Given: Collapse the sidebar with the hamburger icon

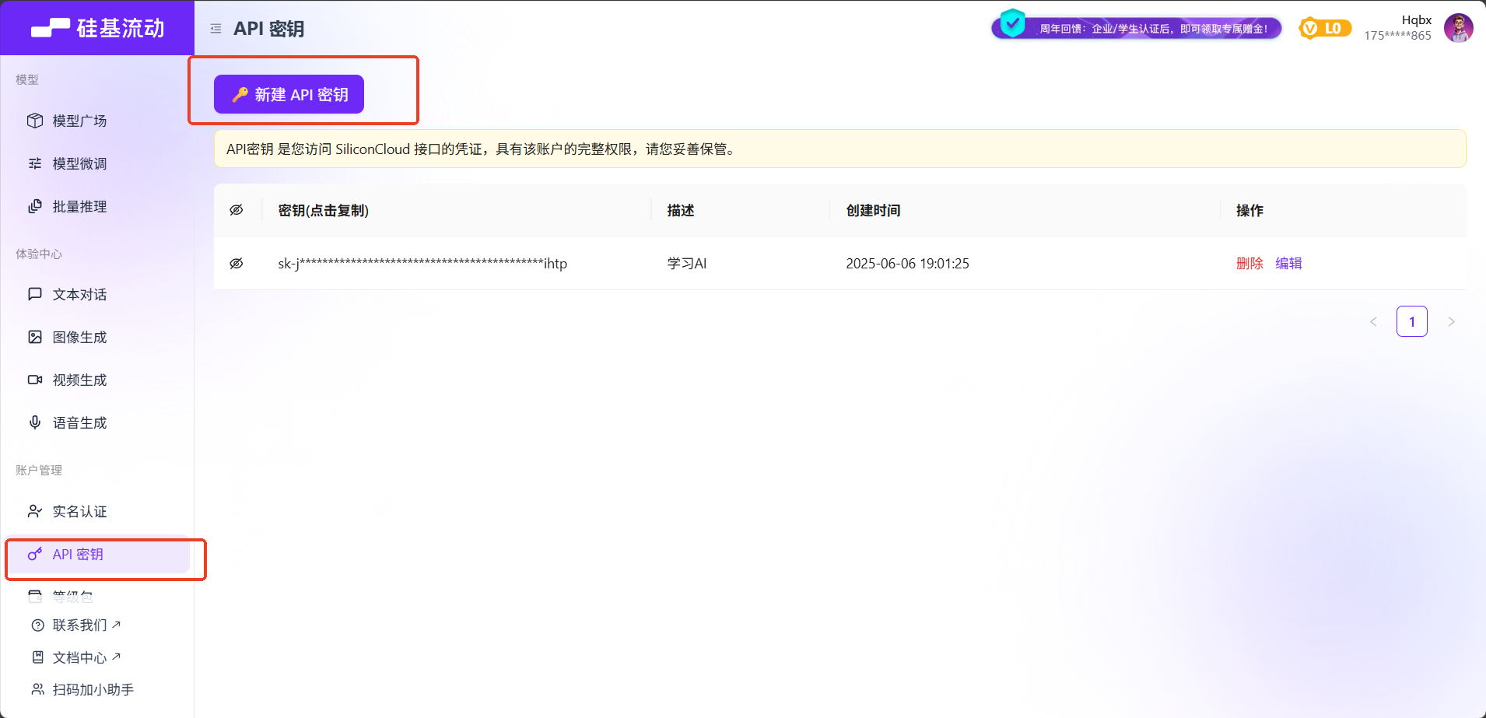Looking at the screenshot, I should (216, 27).
